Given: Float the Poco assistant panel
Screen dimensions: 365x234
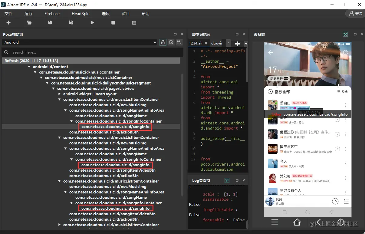Looking at the screenshot, I should pos(175,35).
